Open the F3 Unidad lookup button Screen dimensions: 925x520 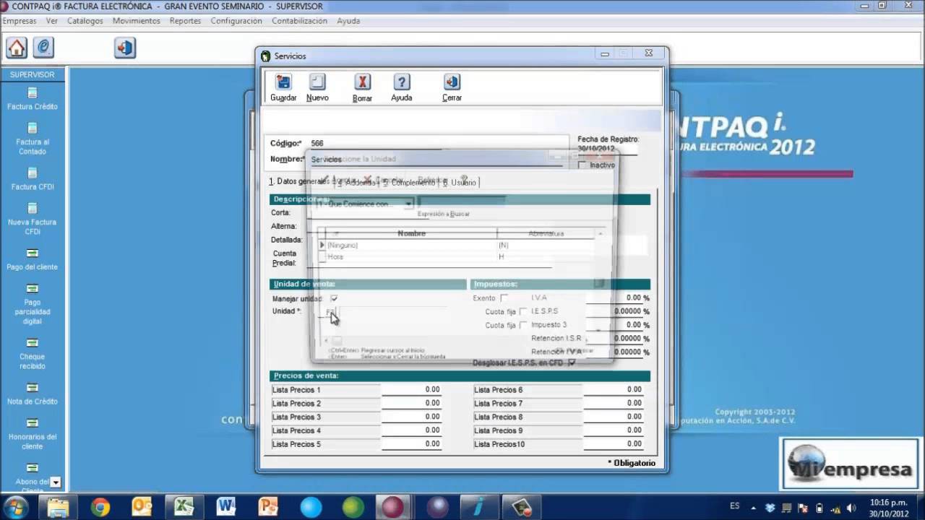(x=331, y=312)
